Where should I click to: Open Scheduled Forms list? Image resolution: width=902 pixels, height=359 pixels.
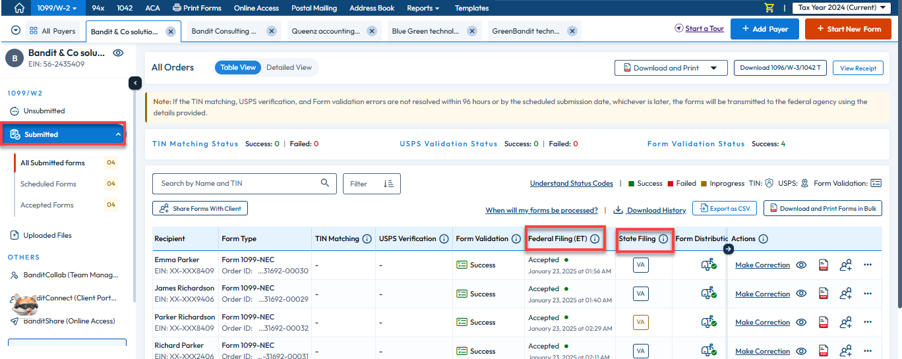[x=48, y=184]
